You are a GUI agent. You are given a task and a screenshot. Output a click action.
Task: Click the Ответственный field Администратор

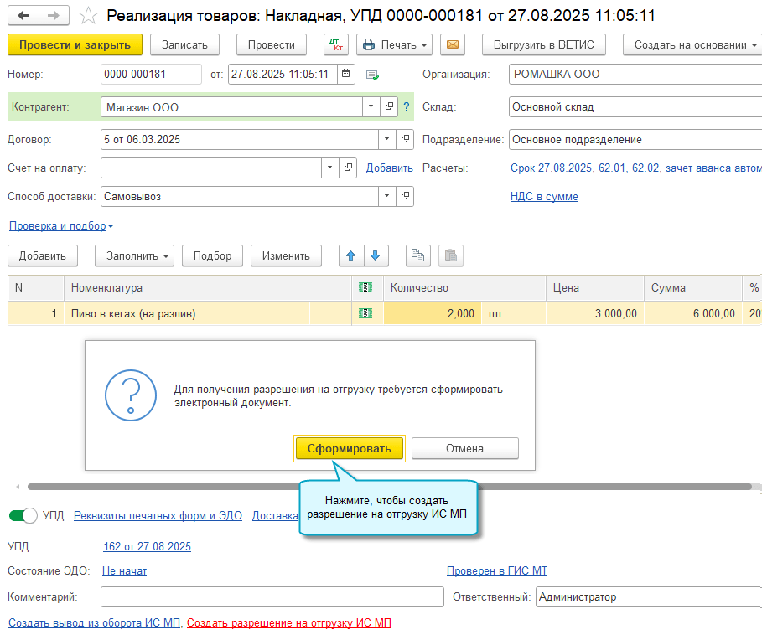[x=650, y=596]
